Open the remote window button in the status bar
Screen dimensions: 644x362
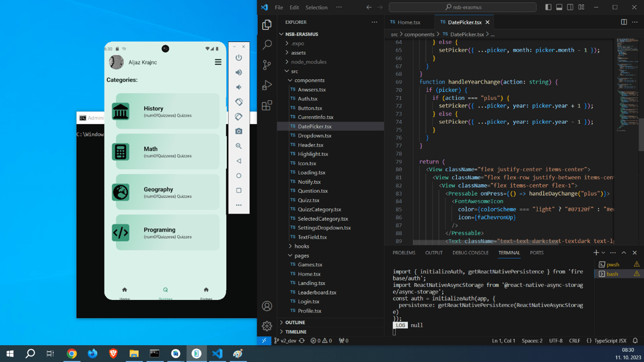pyautogui.click(x=264, y=341)
